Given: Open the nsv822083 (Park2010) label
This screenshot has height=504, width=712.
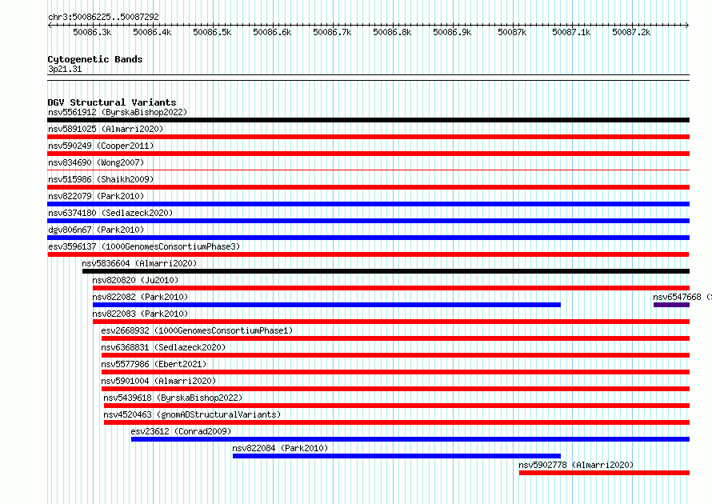Looking at the screenshot, I should pyautogui.click(x=140, y=314).
